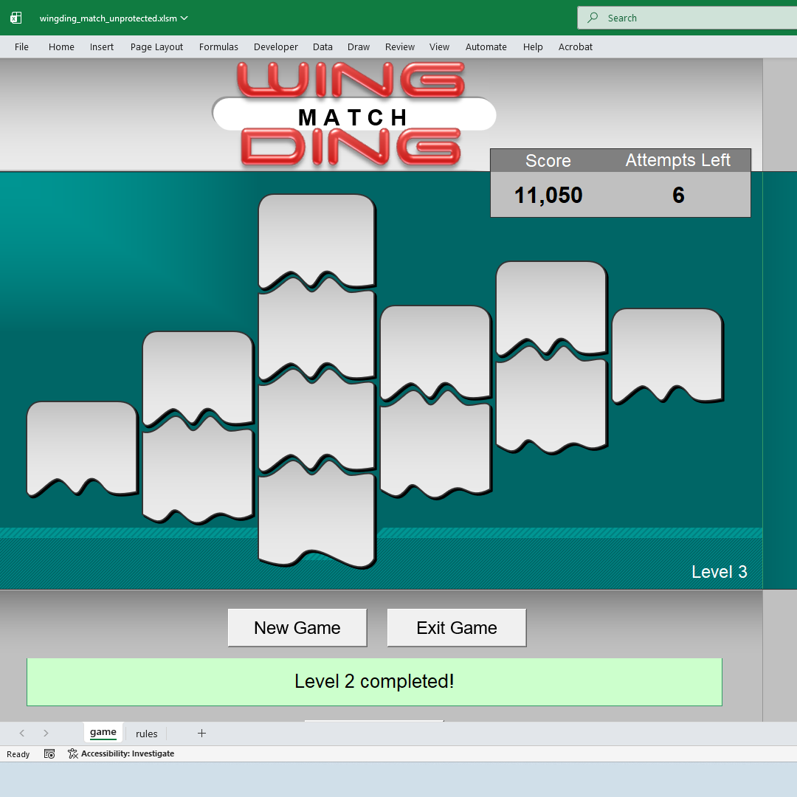Screen dimensions: 797x797
Task: Click the macro recording icon in status bar
Action: tap(49, 753)
